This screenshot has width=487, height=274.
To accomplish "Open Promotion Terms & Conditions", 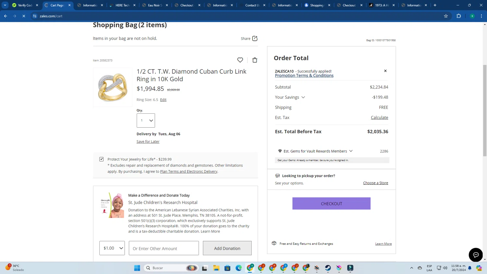I will pos(304,76).
